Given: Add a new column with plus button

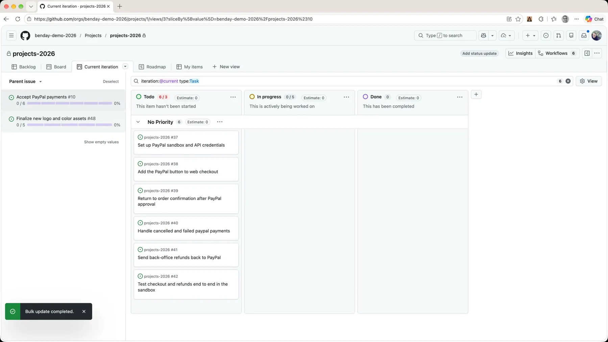Looking at the screenshot, I should click(476, 95).
